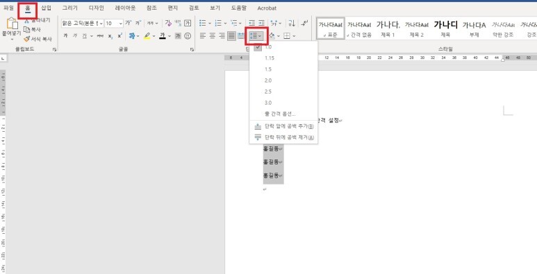
Task: Click the ruler tab selector corner box
Action: pos(3,58)
